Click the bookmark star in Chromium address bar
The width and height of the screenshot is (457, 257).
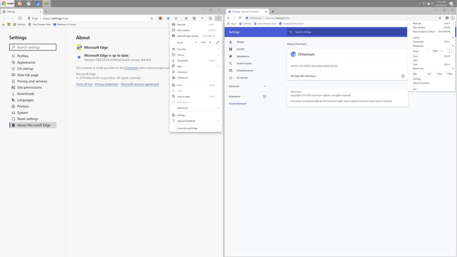point(440,18)
